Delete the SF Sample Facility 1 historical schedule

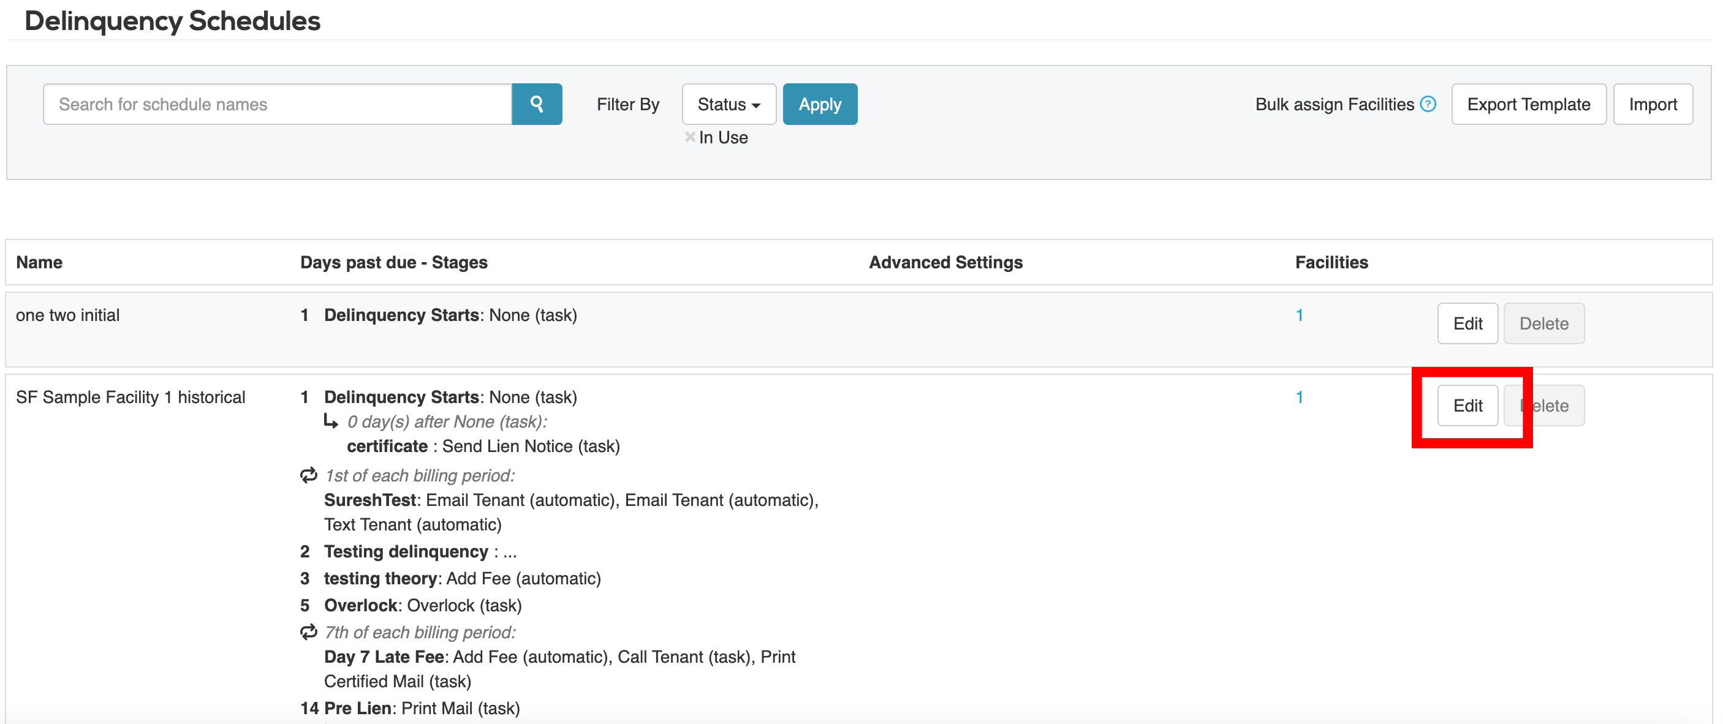(x=1552, y=405)
